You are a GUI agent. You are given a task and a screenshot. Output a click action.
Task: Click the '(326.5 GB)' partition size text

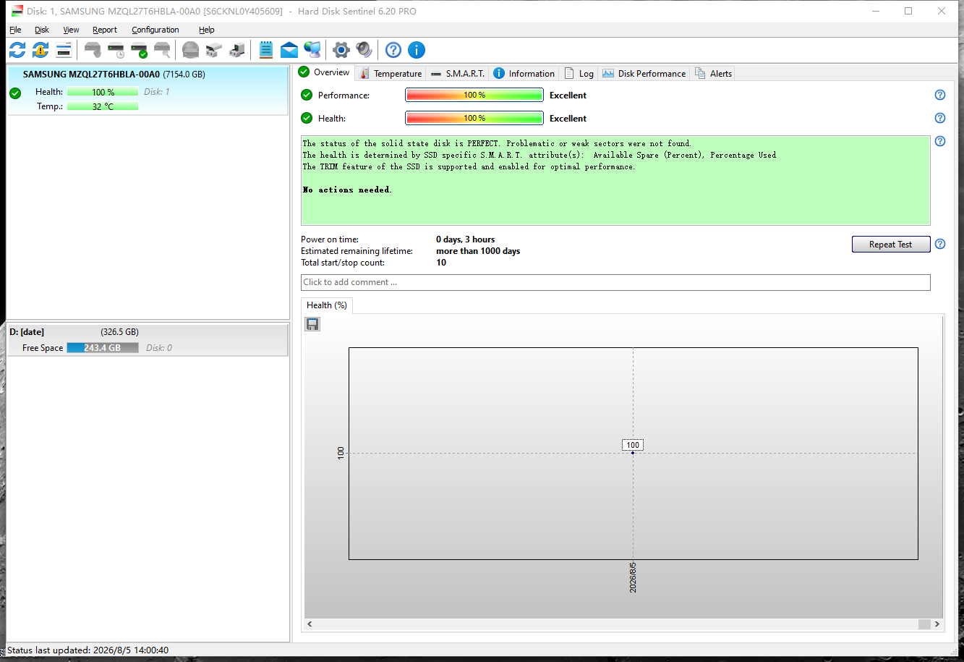tap(120, 332)
